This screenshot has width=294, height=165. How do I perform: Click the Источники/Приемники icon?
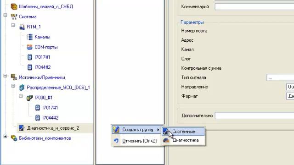[x=14, y=77]
